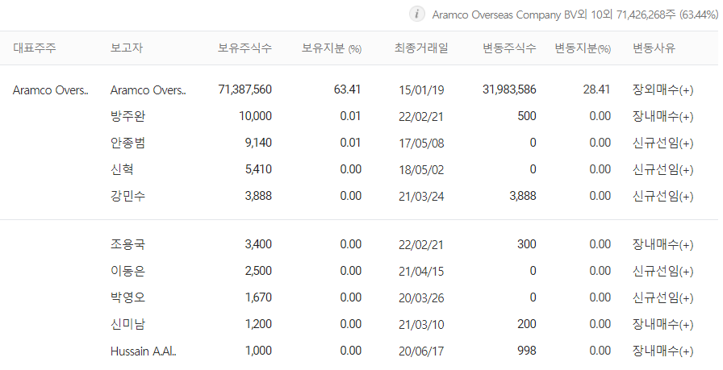Click the date 21/04/15

point(421,272)
